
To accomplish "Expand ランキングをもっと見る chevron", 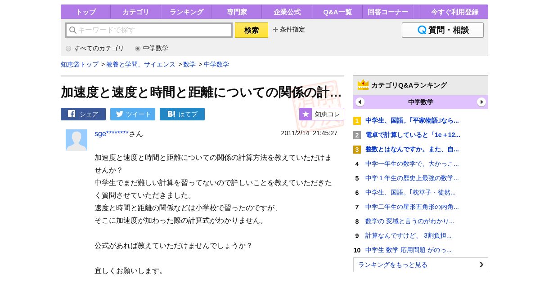I will point(481,265).
